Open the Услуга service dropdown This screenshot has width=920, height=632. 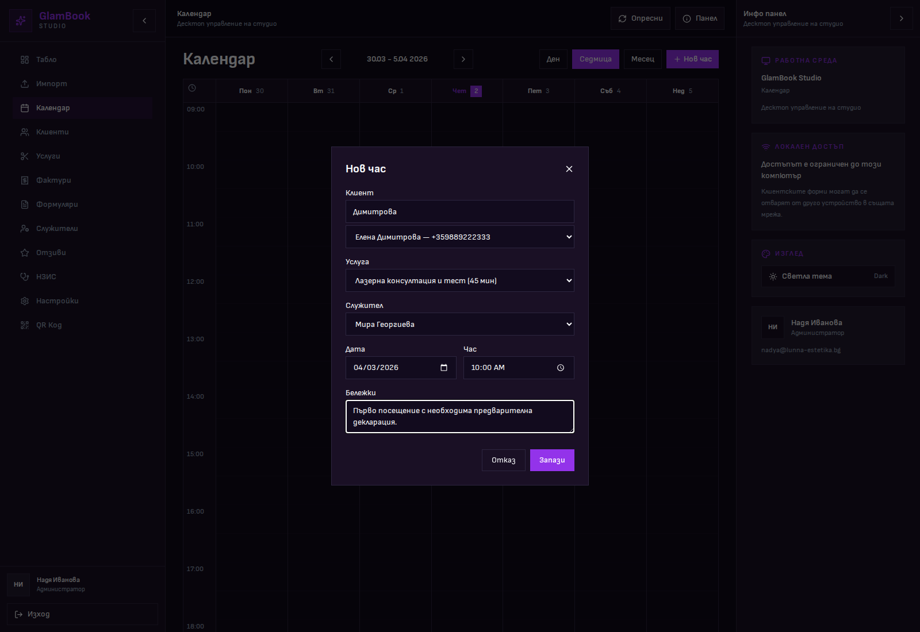coord(459,280)
